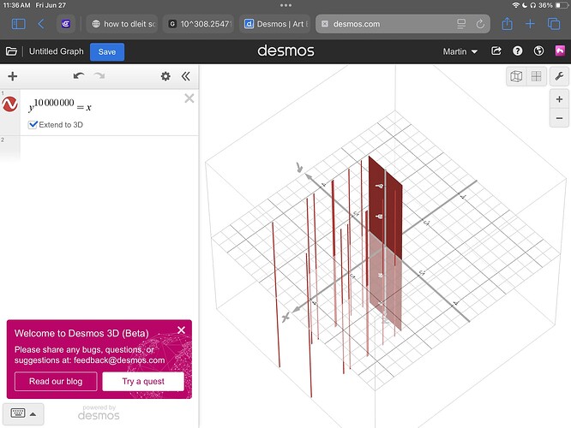Switch to 3D cube view mode
Screen dimensions: 571x428
pyautogui.click(x=516, y=76)
